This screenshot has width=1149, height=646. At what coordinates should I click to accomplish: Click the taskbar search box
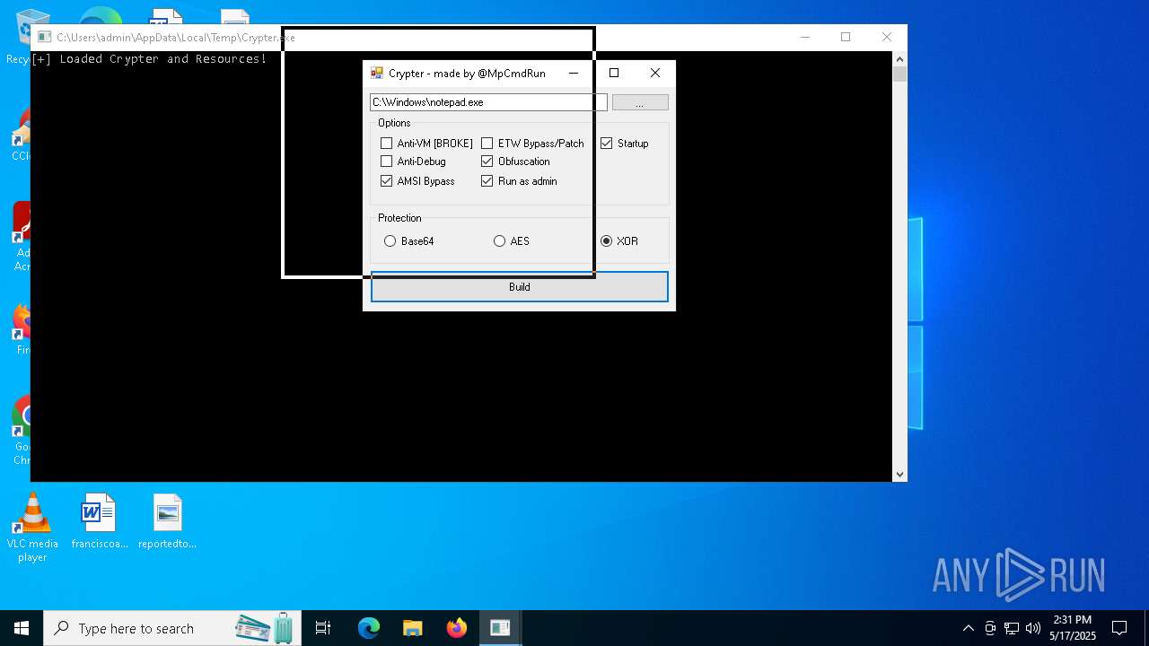[x=173, y=628]
